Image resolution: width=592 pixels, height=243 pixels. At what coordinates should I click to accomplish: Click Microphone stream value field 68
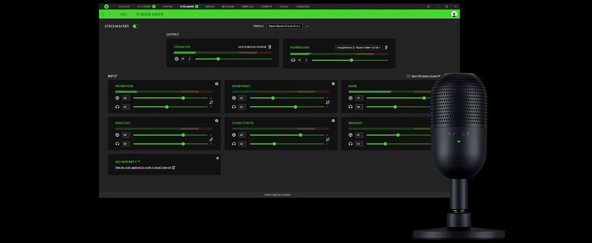pos(125,98)
